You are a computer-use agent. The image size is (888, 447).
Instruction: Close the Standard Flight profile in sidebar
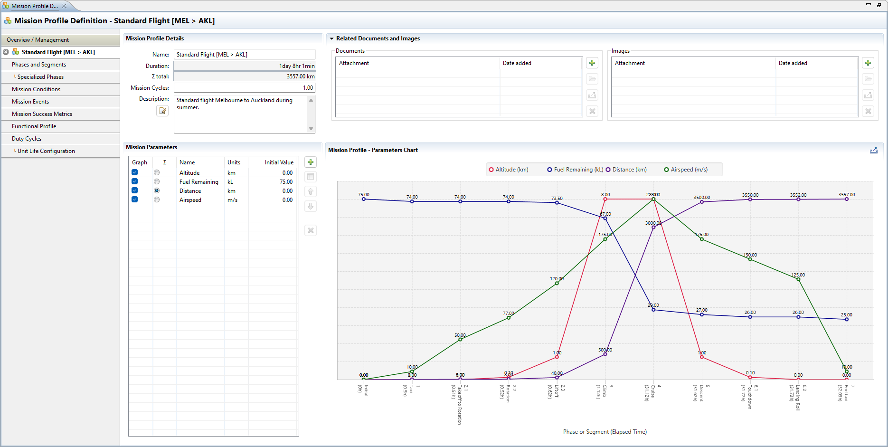[6, 52]
